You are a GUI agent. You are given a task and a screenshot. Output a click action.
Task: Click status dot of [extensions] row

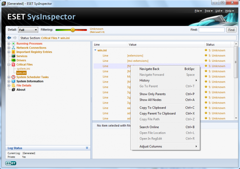(x=206, y=55)
